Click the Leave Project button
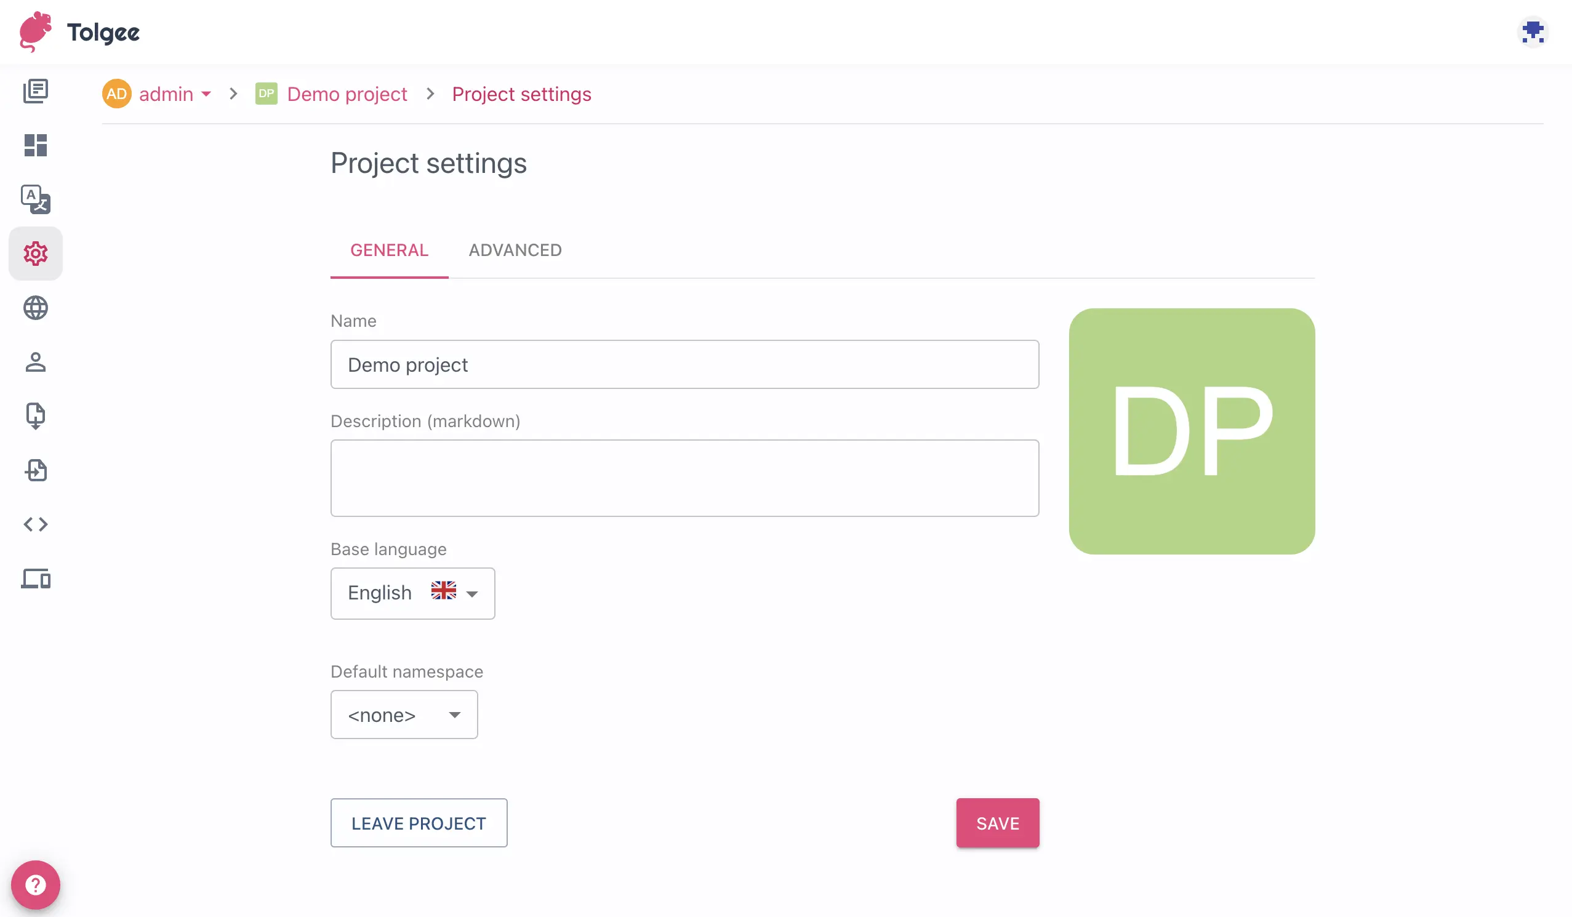 pyautogui.click(x=419, y=823)
